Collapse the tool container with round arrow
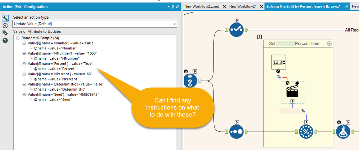359x150 pixels. pos(329,44)
